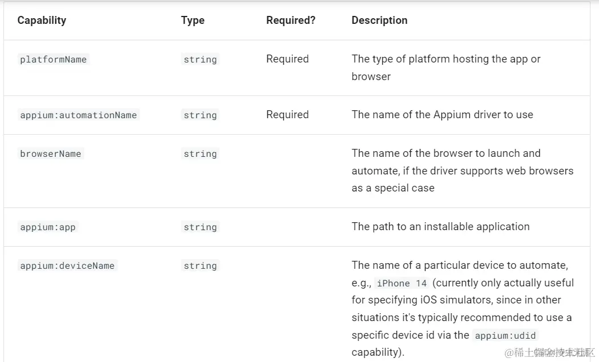Select the appium:automationName capability code
This screenshot has height=362, width=599.
pos(79,115)
